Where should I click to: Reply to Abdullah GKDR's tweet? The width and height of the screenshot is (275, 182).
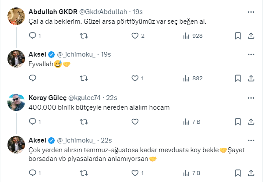(x=32, y=36)
